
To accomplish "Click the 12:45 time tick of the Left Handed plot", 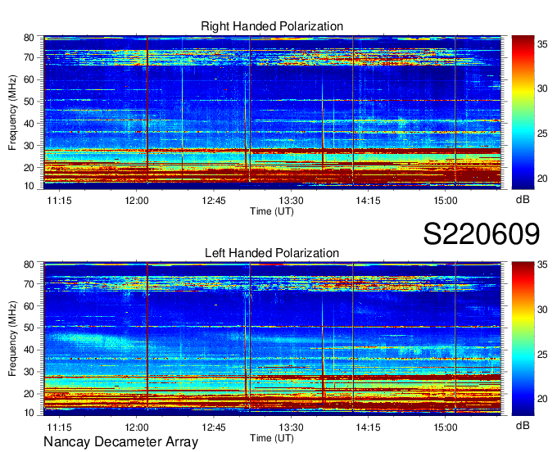I will pos(214,427).
